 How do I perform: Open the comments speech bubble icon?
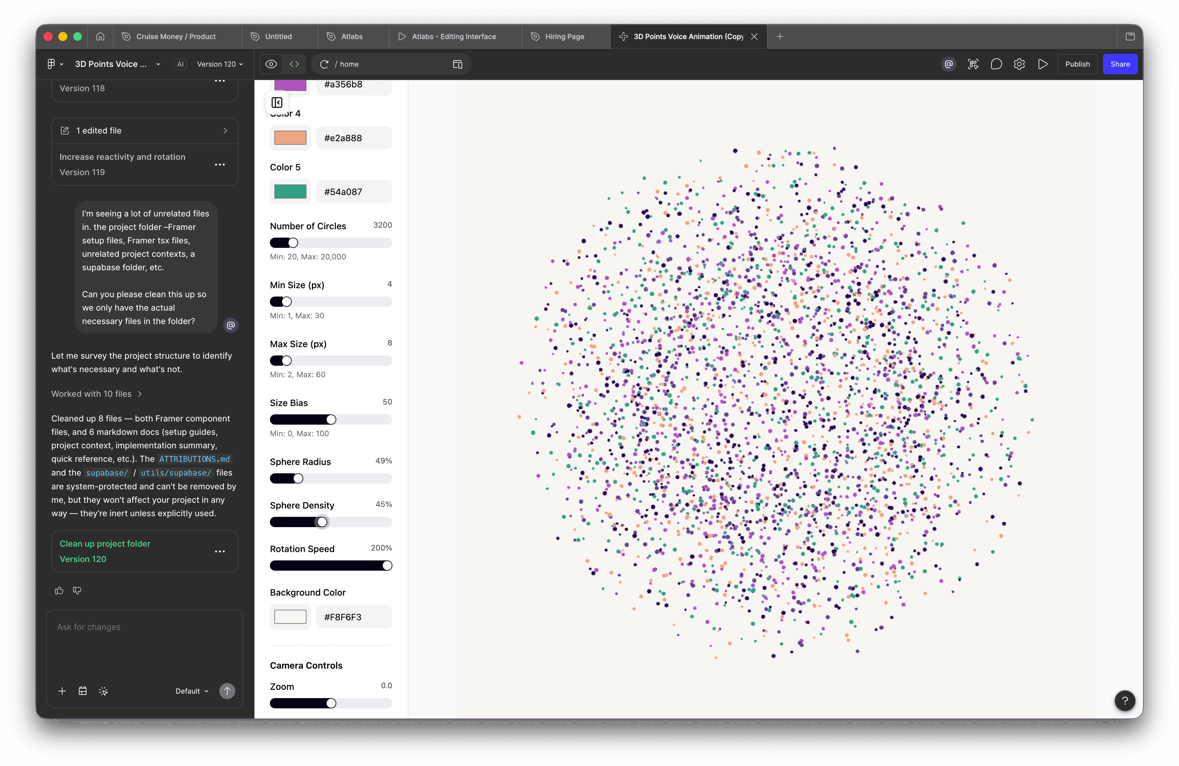coord(996,64)
